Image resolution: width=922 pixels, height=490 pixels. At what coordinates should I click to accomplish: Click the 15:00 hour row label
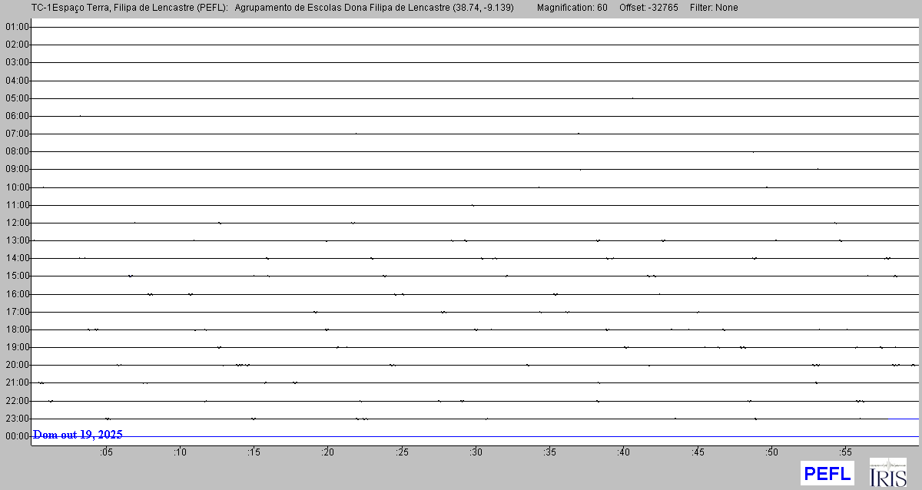[x=16, y=276]
